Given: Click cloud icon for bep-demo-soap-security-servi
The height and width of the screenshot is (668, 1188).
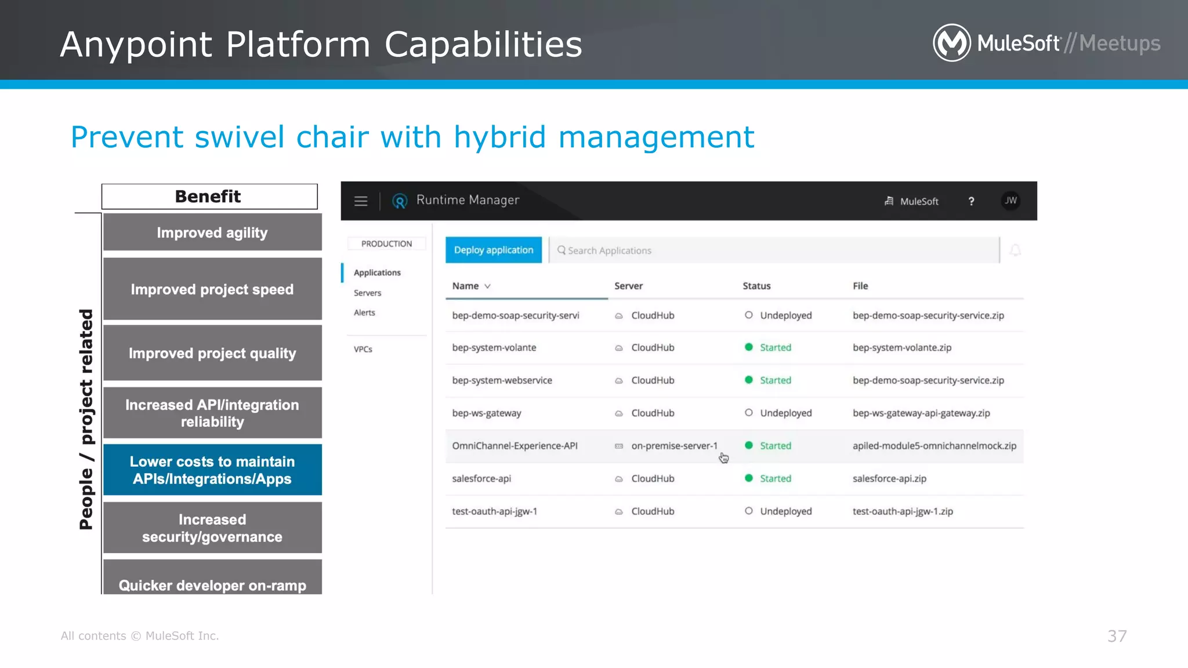Looking at the screenshot, I should [x=619, y=316].
